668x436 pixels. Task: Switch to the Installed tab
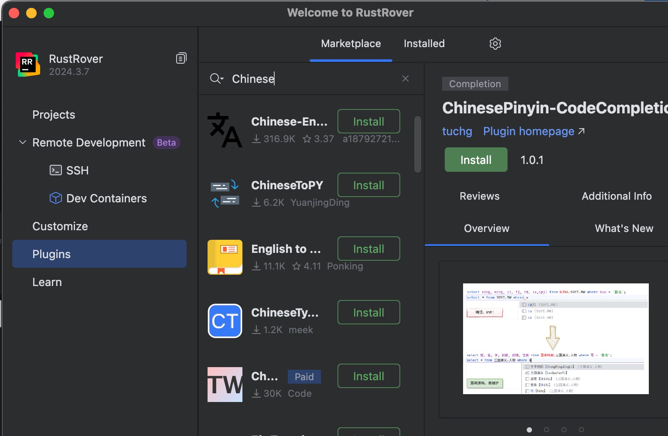pyautogui.click(x=424, y=44)
